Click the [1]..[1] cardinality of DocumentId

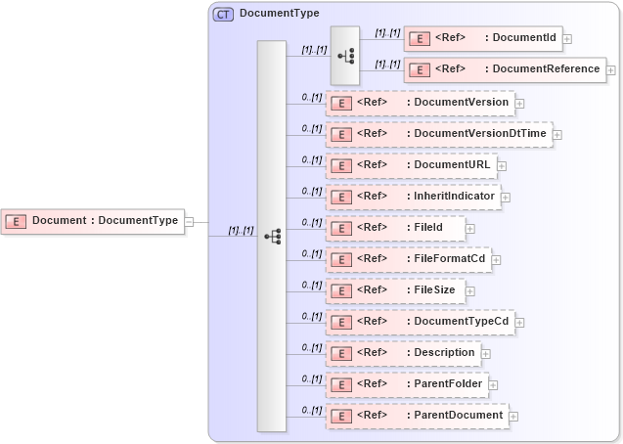(387, 33)
